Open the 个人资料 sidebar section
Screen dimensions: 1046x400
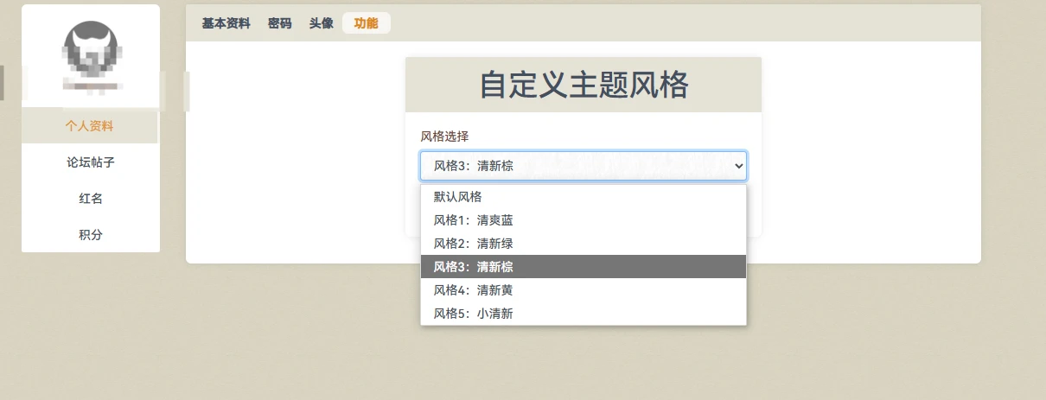pyautogui.click(x=90, y=126)
